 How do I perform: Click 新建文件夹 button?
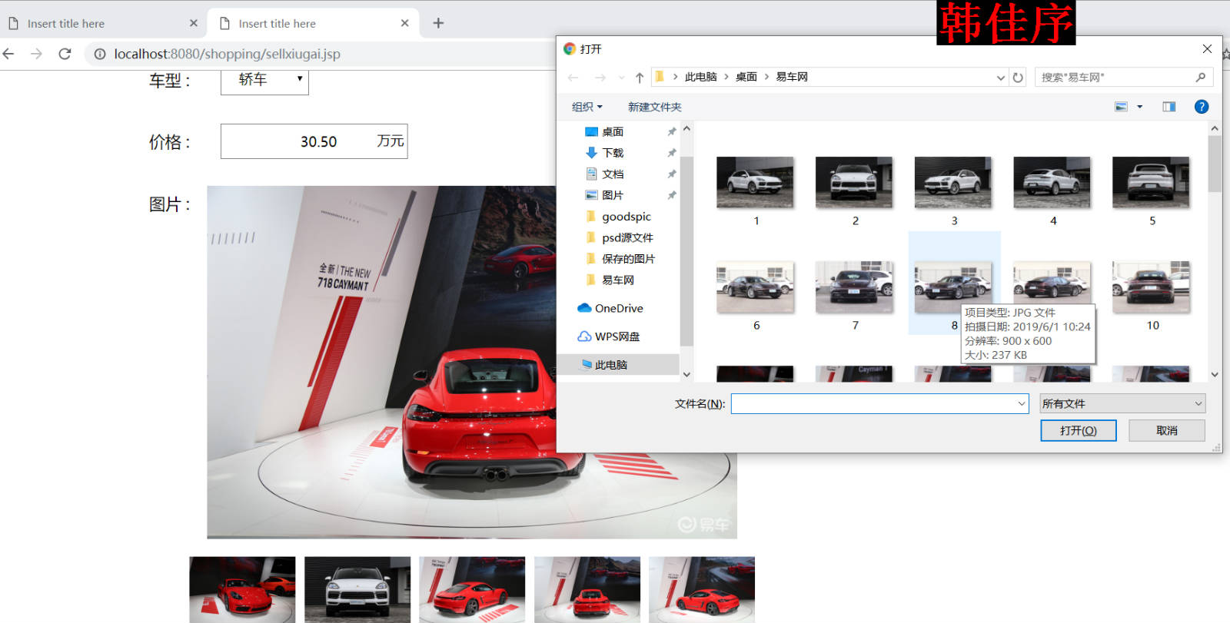tap(655, 107)
